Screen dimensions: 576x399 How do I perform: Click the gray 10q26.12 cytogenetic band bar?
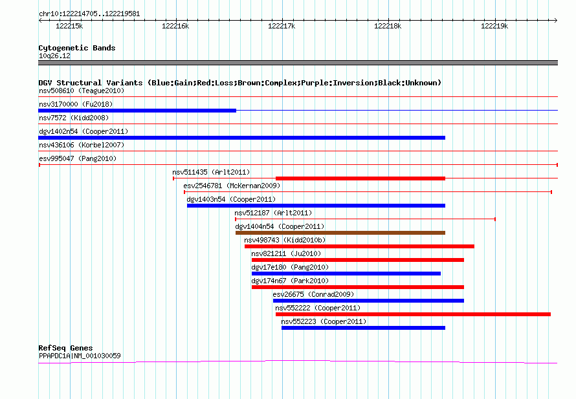point(298,63)
